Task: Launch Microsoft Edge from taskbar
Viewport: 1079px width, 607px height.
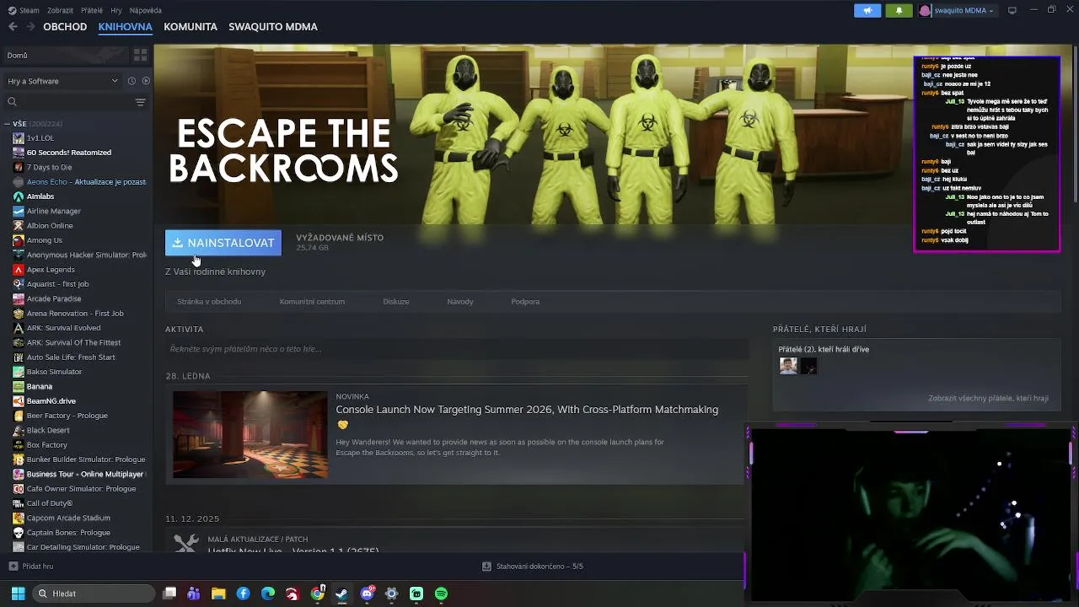Action: pos(268,594)
